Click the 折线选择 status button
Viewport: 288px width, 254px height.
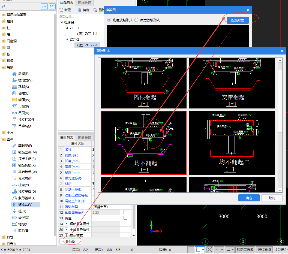click(264, 250)
